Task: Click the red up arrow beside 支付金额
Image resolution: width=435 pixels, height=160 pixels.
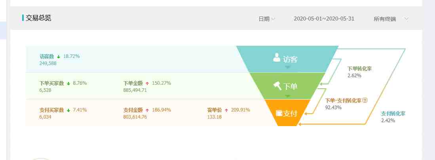Action: tap(147, 110)
